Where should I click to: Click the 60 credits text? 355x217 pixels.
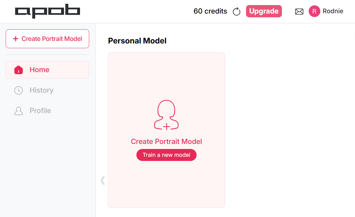(210, 11)
